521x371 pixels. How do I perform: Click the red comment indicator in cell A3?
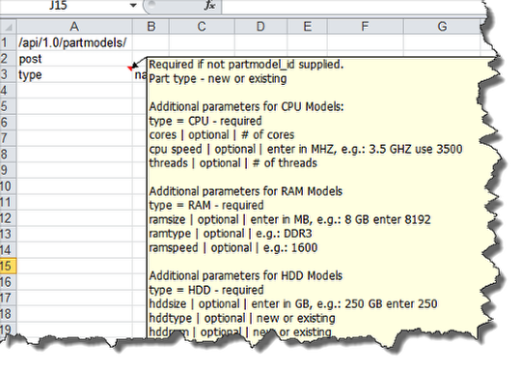coord(130,69)
